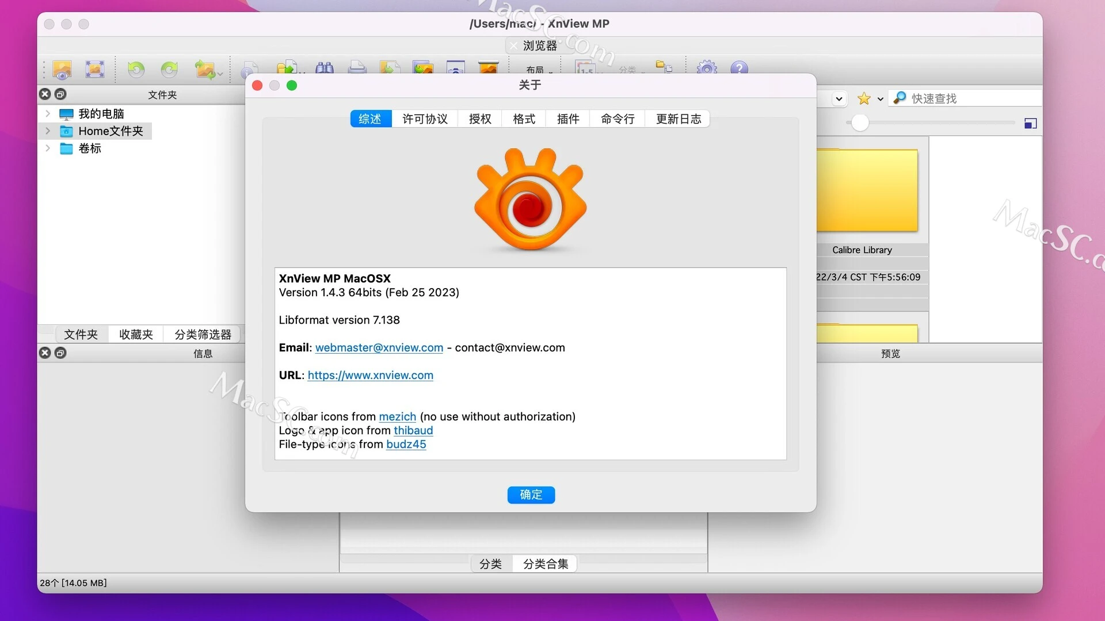Click the mezich link
Screen dimensions: 1105x621
point(397,417)
